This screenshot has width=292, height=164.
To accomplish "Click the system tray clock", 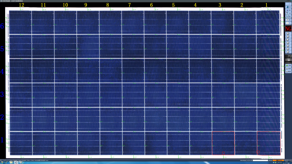I will click(x=286, y=162).
